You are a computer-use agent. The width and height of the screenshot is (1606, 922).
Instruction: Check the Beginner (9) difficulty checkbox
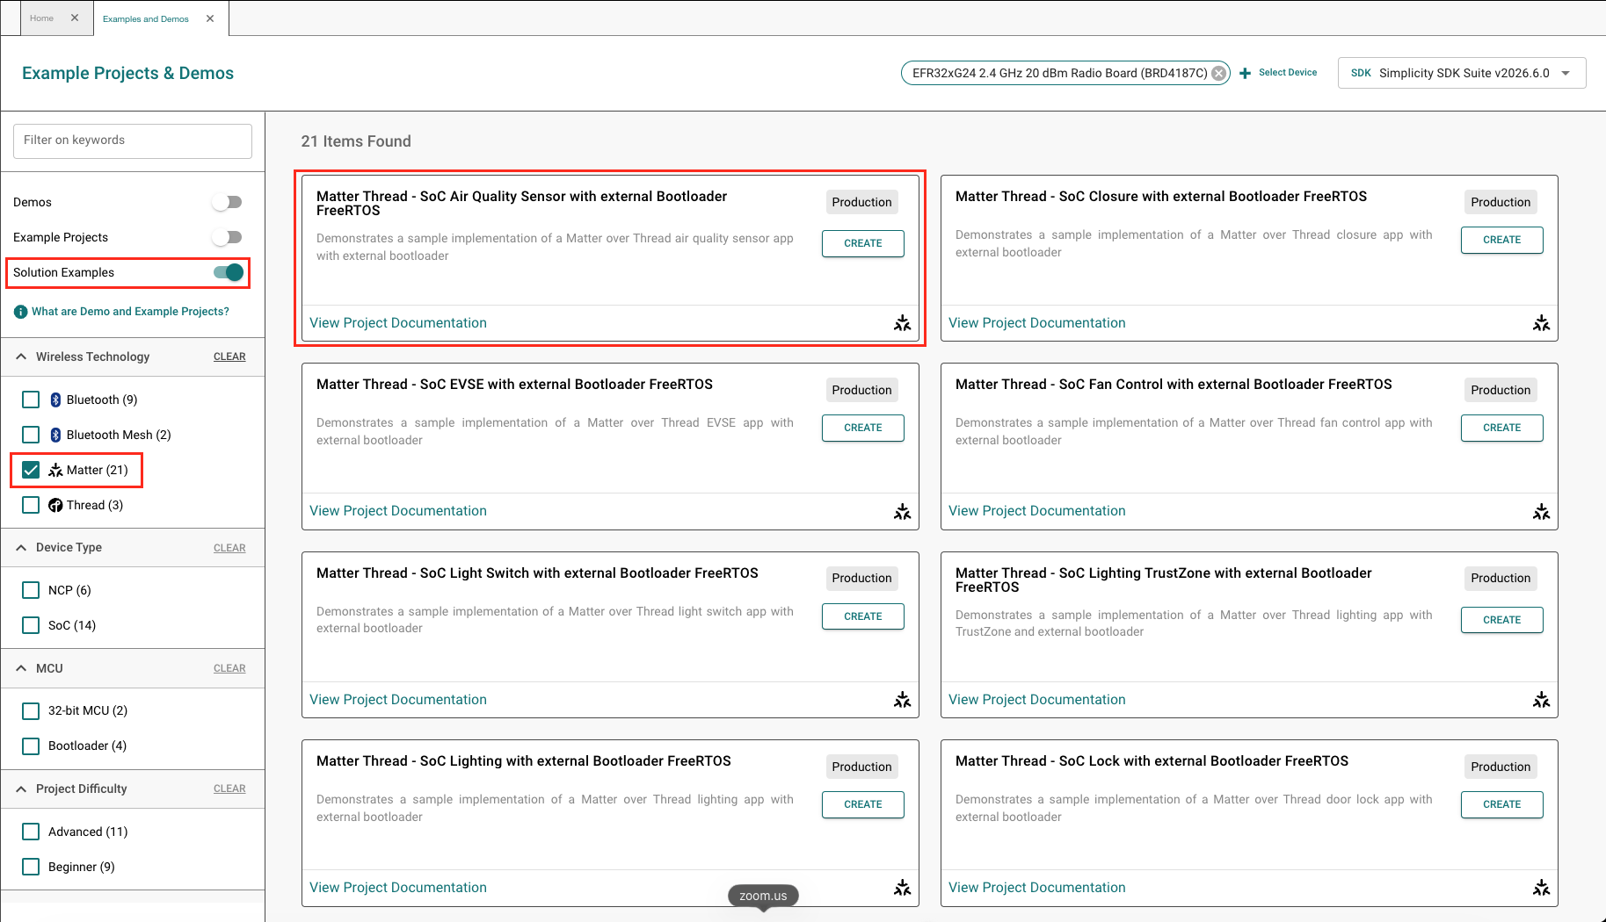pos(31,867)
